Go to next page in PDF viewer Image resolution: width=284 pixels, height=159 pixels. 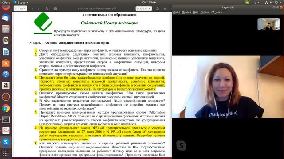tap(38, 8)
